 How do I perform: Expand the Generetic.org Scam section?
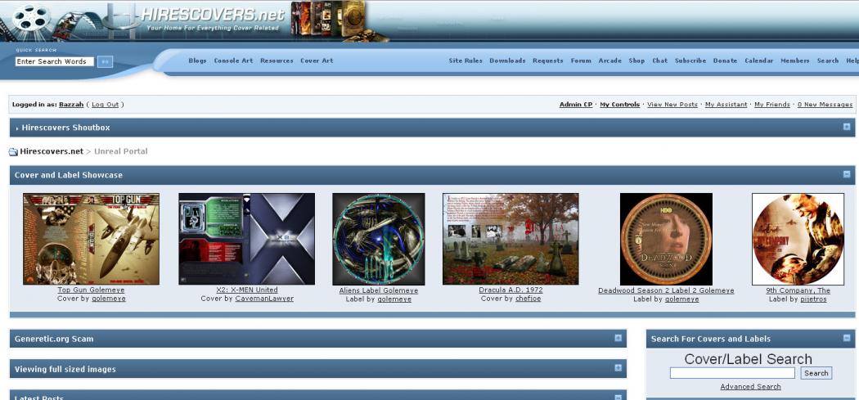(x=618, y=338)
